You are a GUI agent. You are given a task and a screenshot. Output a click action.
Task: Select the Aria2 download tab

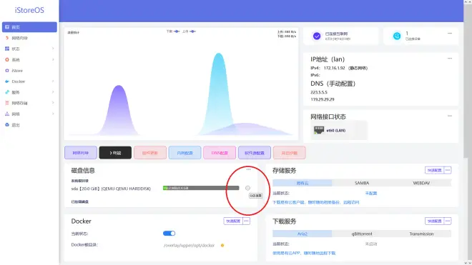pos(303,234)
